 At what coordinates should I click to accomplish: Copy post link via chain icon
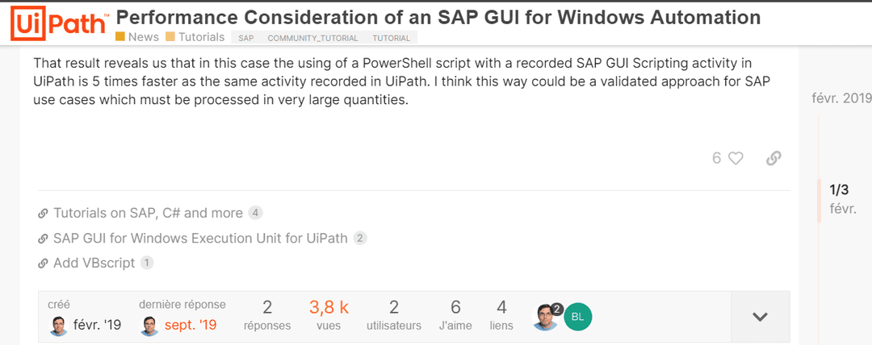point(773,158)
